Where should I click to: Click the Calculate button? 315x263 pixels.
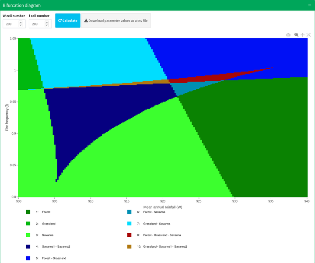[x=68, y=21]
